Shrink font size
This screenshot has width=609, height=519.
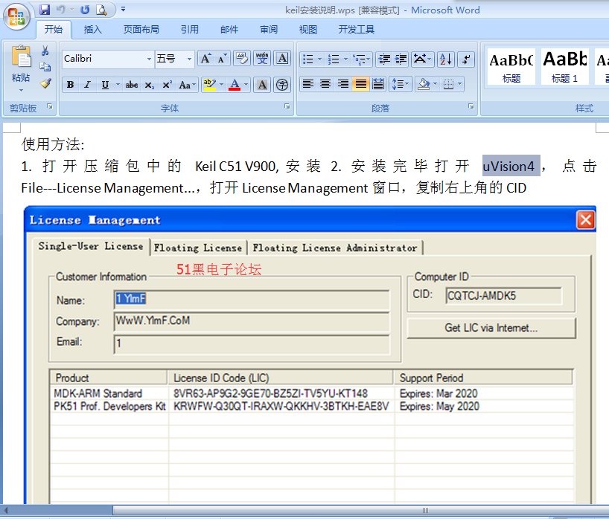222,59
